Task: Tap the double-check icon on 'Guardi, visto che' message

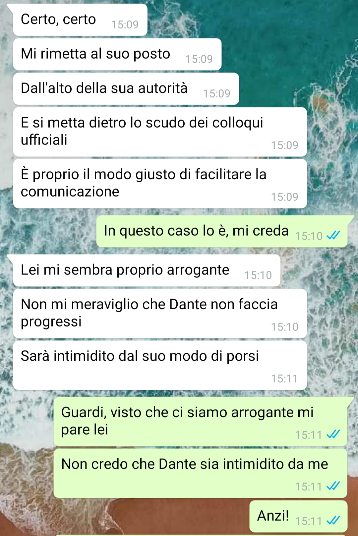Action: (x=333, y=434)
